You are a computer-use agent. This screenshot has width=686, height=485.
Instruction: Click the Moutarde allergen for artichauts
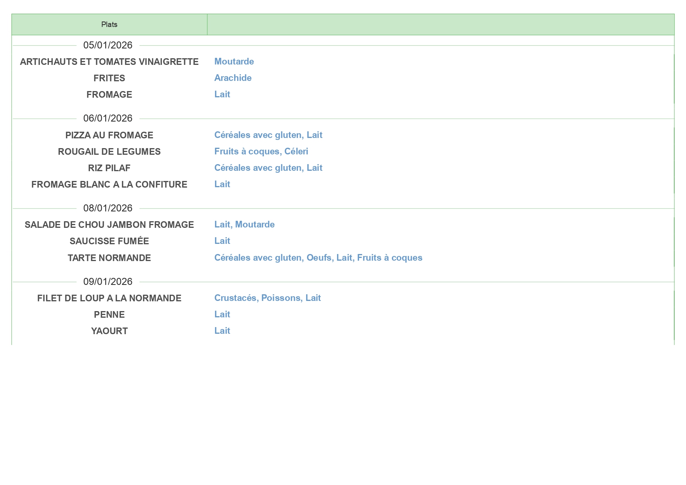coord(234,62)
